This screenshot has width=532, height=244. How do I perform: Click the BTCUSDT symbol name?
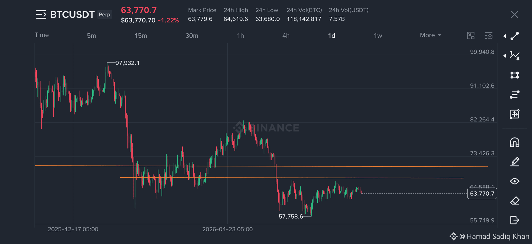point(72,14)
